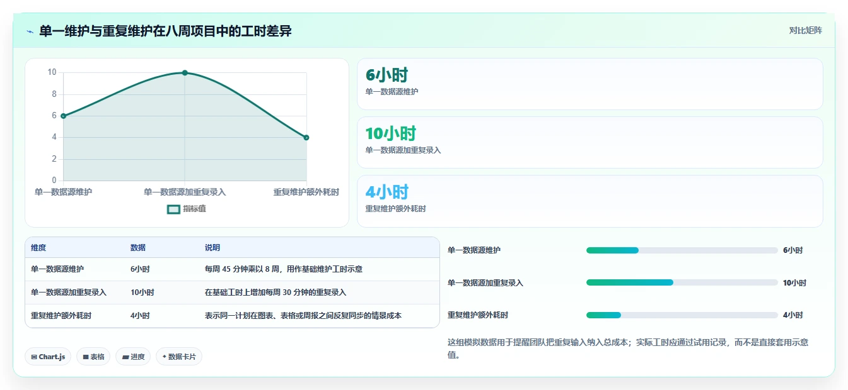Click the 10小时 value beside second progress bar
The image size is (848, 390).
coord(794,283)
